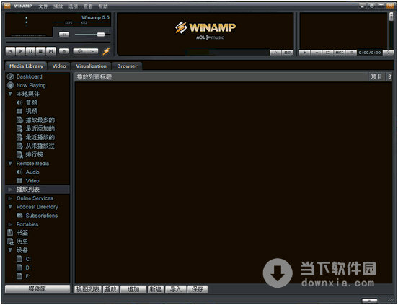Open the 排行榜 view
398x305 pixels.
35,154
